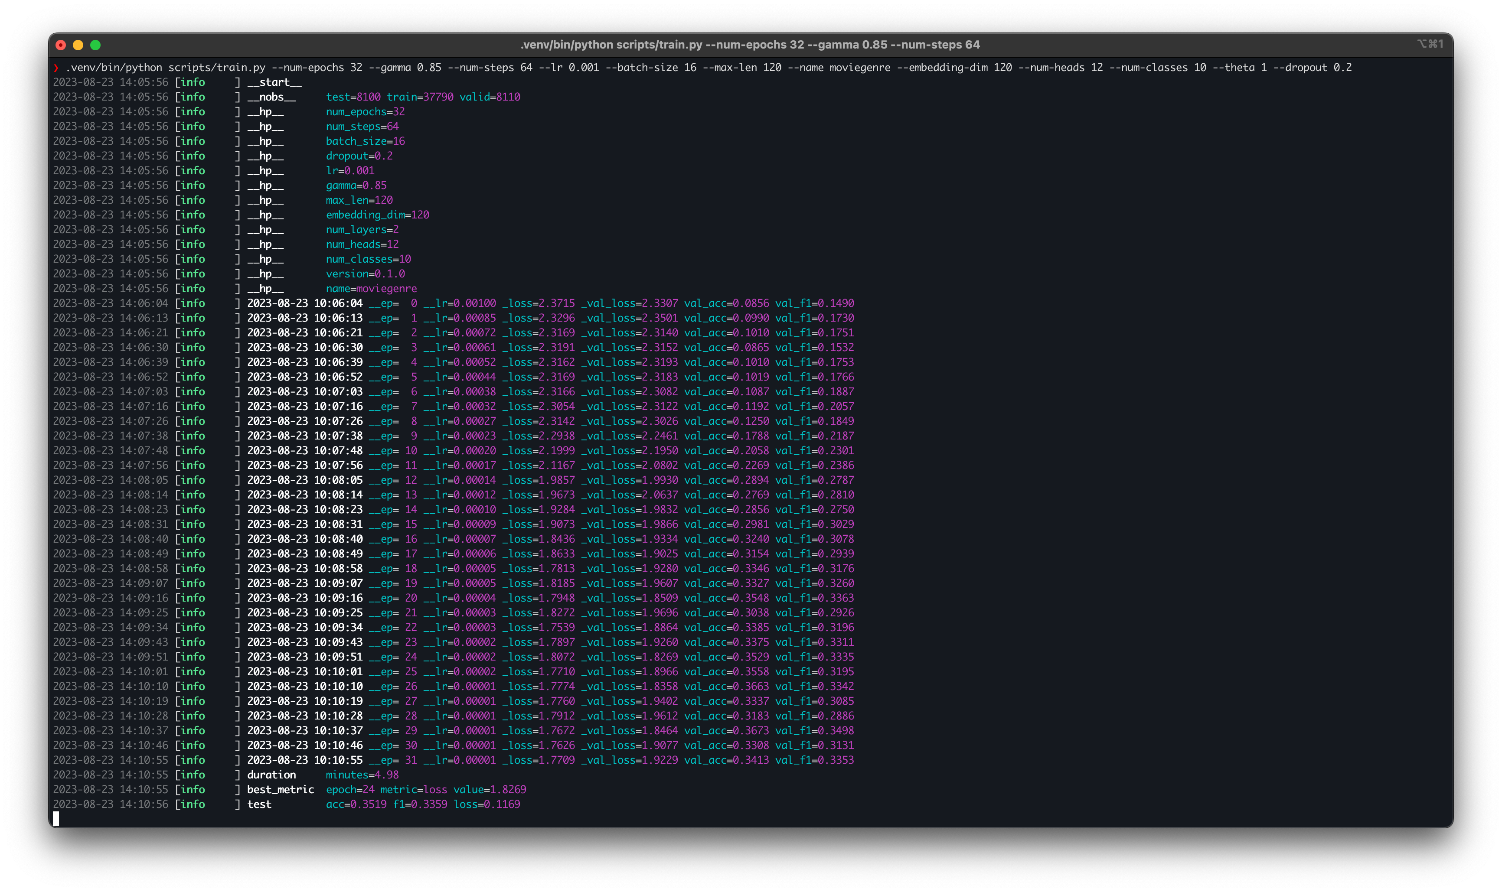
Task: Click the green fullscreen window button
Action: pyautogui.click(x=95, y=45)
